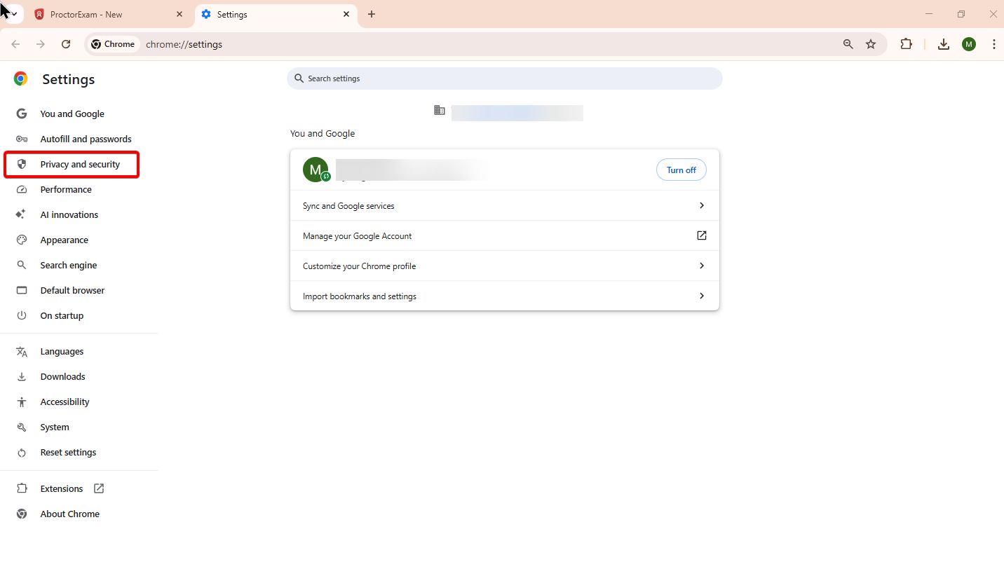The width and height of the screenshot is (1004, 569).
Task: Click the Chrome site info chip
Action: point(113,44)
